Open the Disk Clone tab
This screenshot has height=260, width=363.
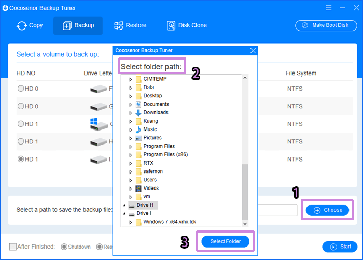tap(187, 25)
